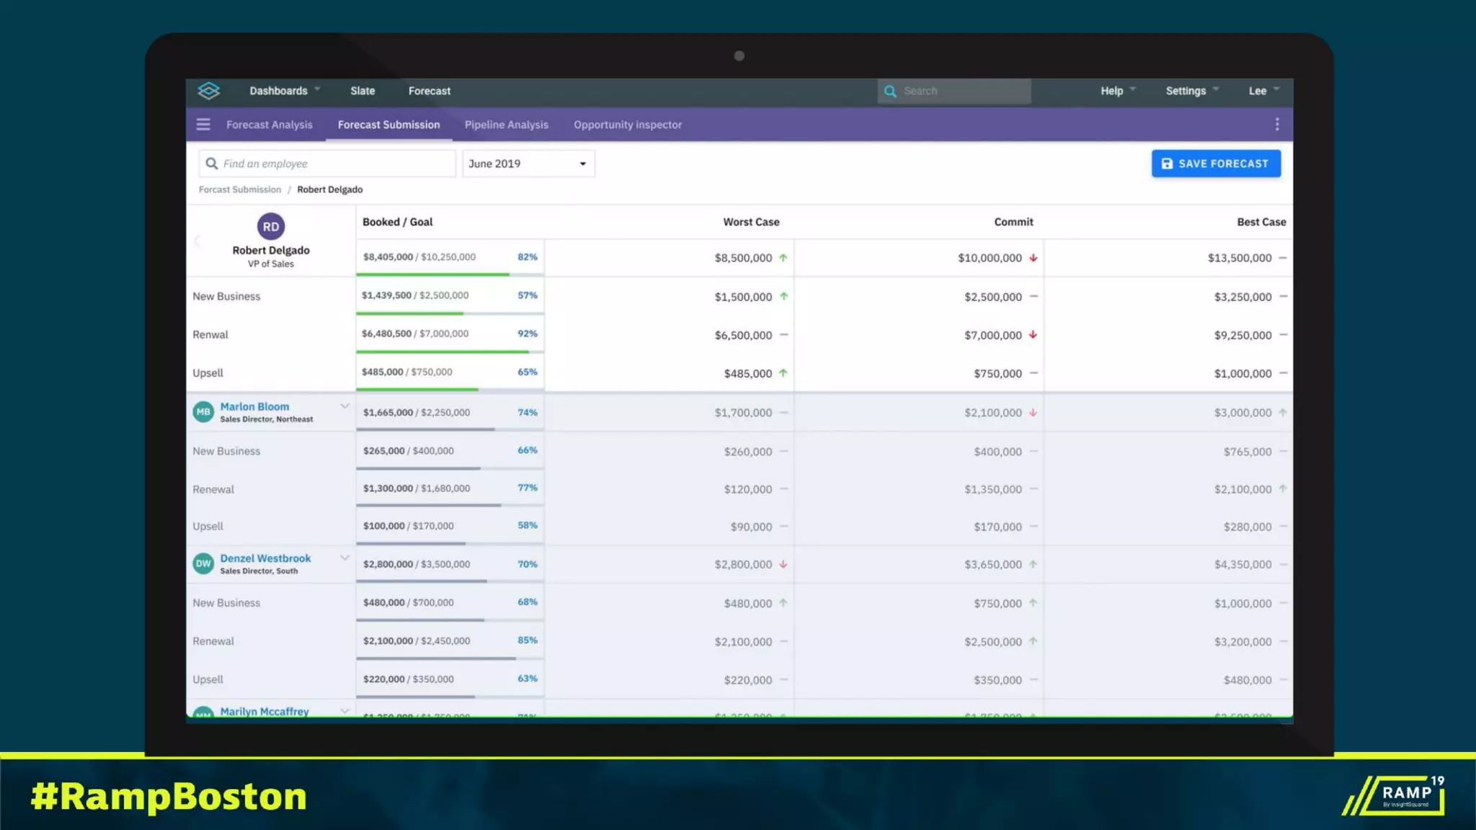Click the app logo icon
The width and height of the screenshot is (1476, 830).
click(x=208, y=91)
